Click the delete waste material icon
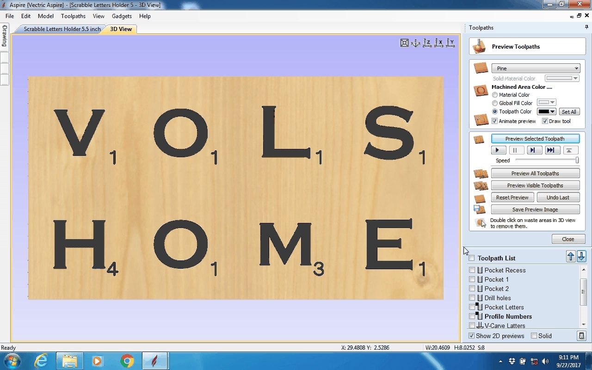Viewport: 592px width, 370px height. coord(481,223)
